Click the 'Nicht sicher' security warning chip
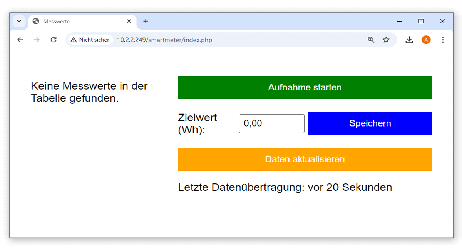This screenshot has height=250, width=462. click(x=90, y=40)
